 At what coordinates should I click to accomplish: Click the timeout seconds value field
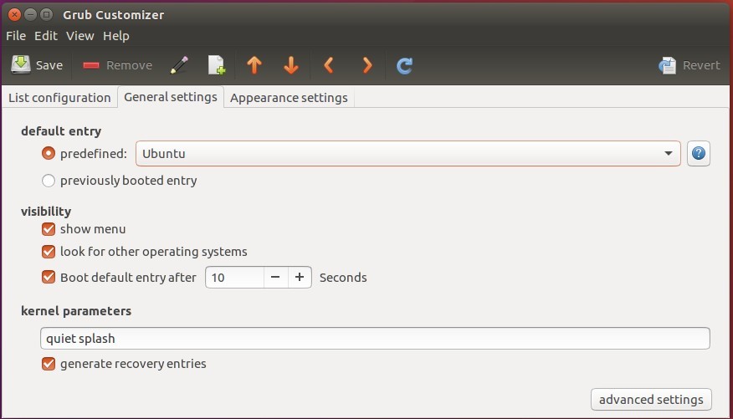tap(234, 278)
